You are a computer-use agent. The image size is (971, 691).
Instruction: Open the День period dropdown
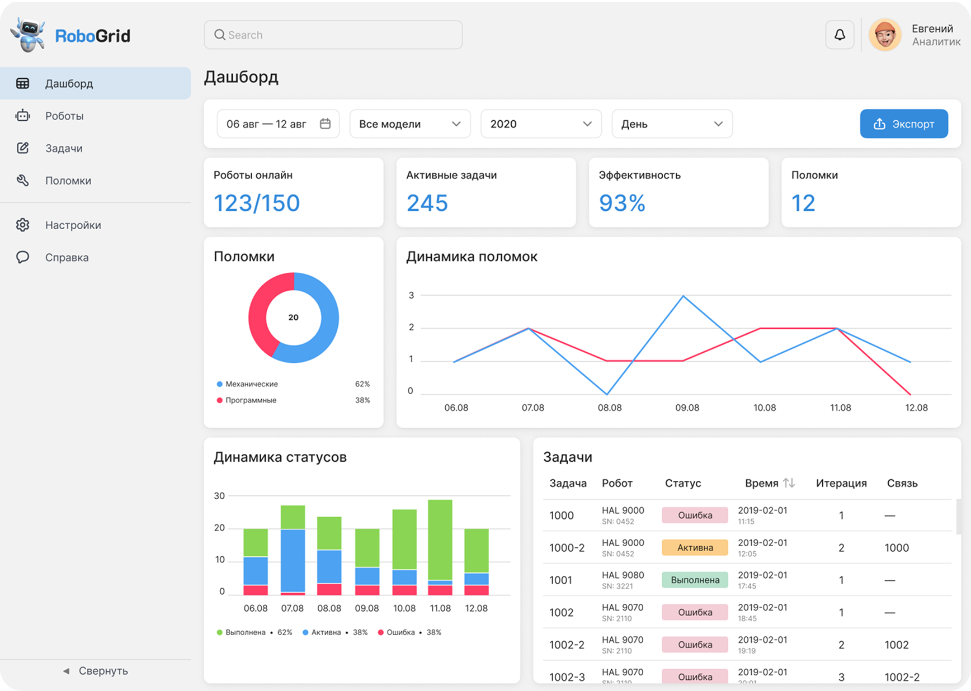[672, 124]
